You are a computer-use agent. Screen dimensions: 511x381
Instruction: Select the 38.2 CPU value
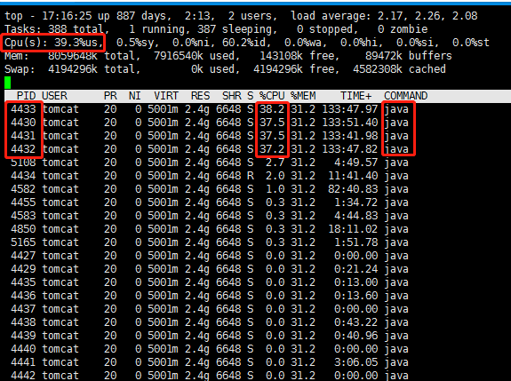point(272,109)
